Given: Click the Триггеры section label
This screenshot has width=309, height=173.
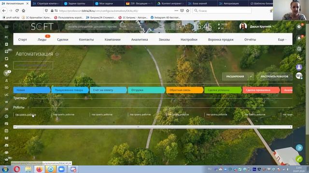Looking at the screenshot, I should 20,98.
